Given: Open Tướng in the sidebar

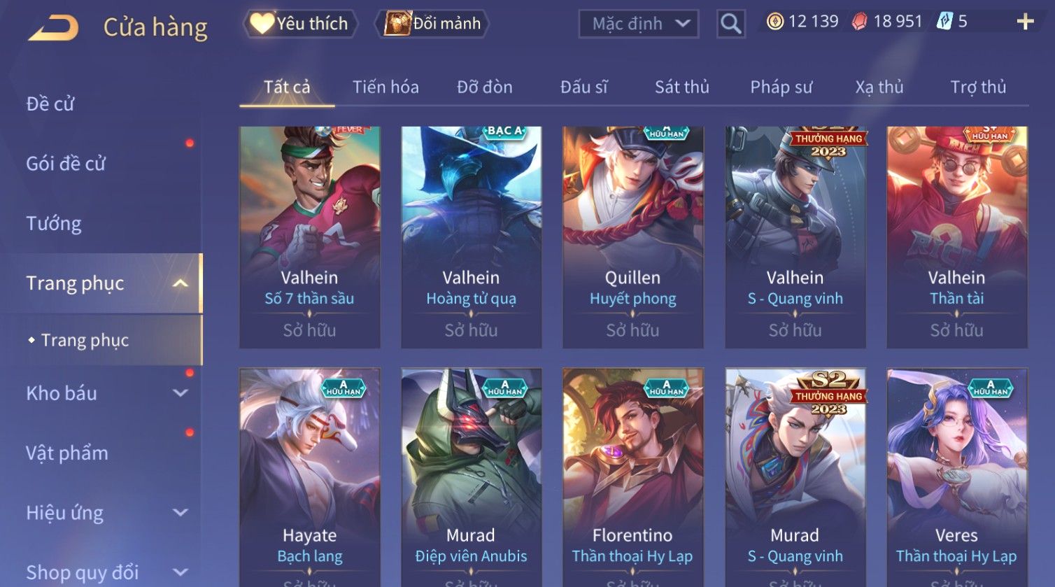Looking at the screenshot, I should coord(54,224).
